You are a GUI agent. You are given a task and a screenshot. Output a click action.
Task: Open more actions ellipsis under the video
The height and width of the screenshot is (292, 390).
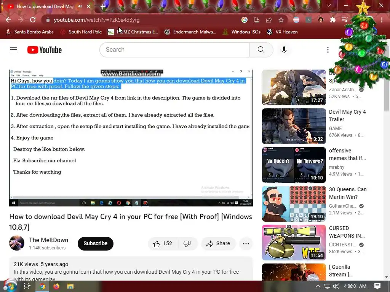246,244
